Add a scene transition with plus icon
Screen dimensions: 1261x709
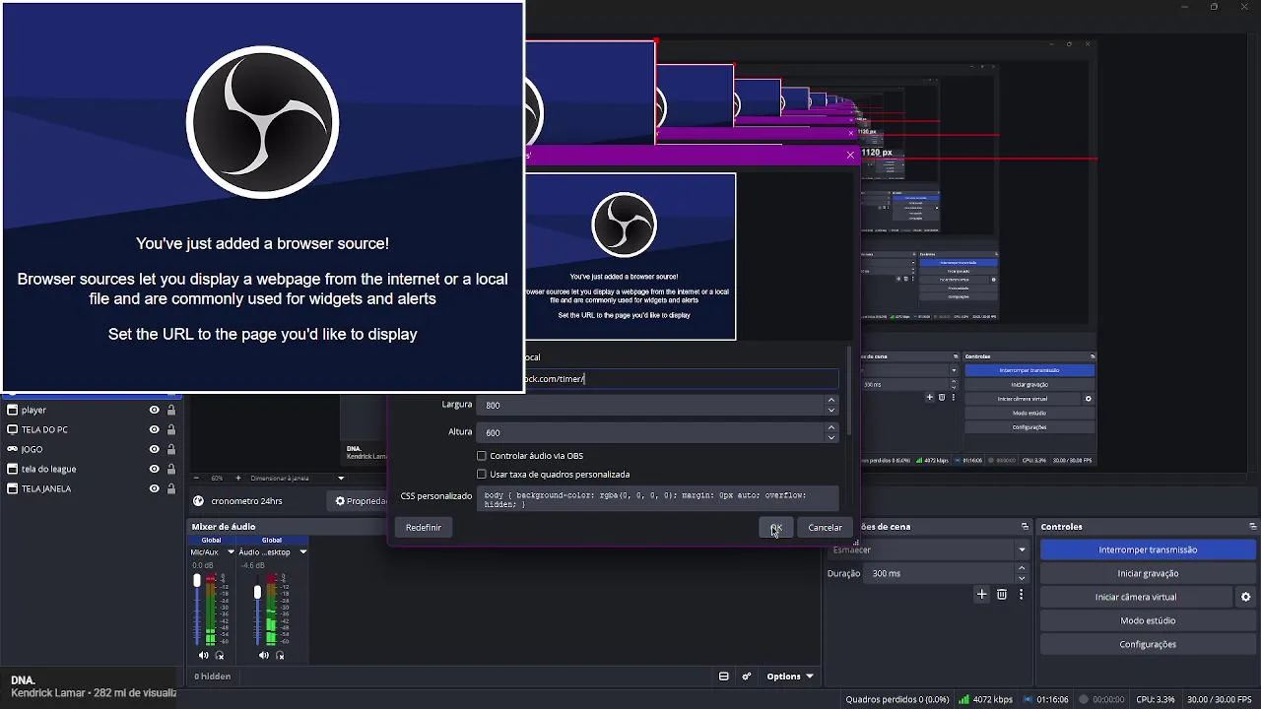(x=981, y=595)
